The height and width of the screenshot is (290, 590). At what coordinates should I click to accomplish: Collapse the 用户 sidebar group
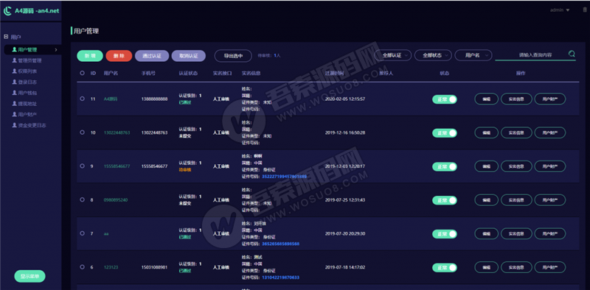pyautogui.click(x=6, y=37)
